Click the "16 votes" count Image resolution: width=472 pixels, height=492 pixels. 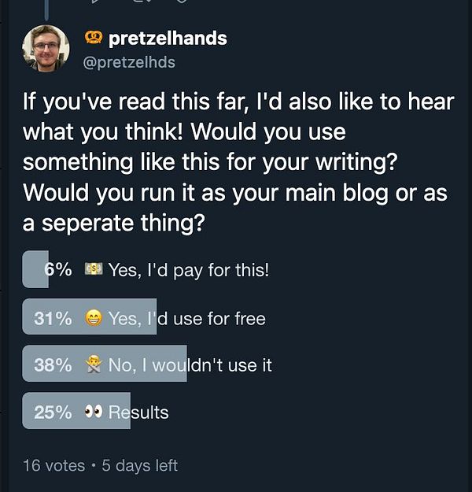(53, 465)
